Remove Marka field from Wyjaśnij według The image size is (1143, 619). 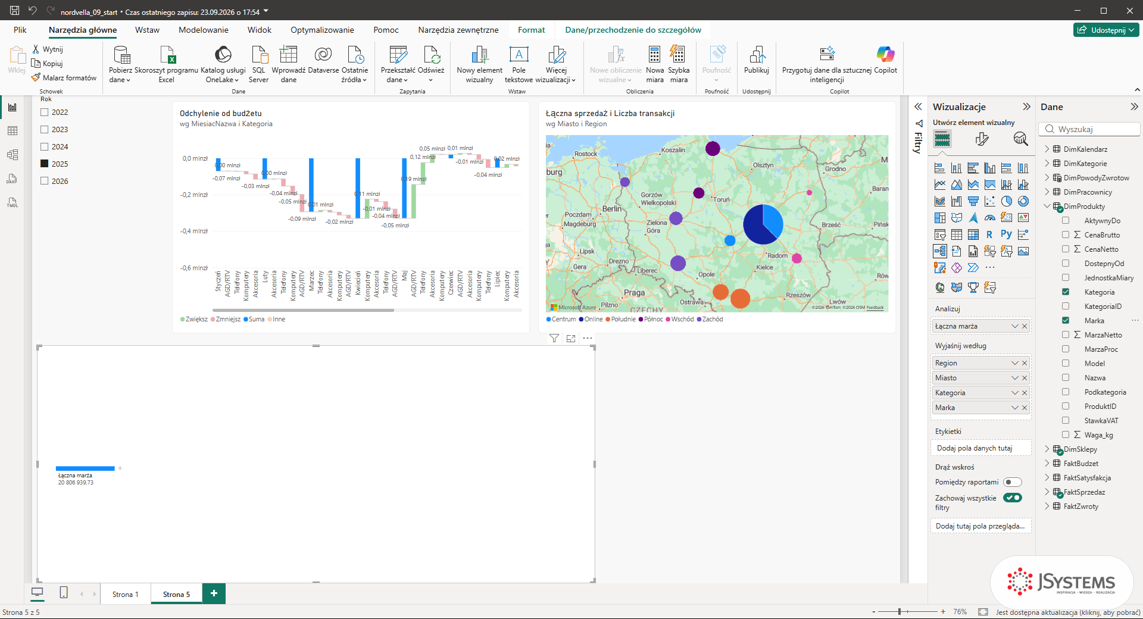(x=1025, y=408)
